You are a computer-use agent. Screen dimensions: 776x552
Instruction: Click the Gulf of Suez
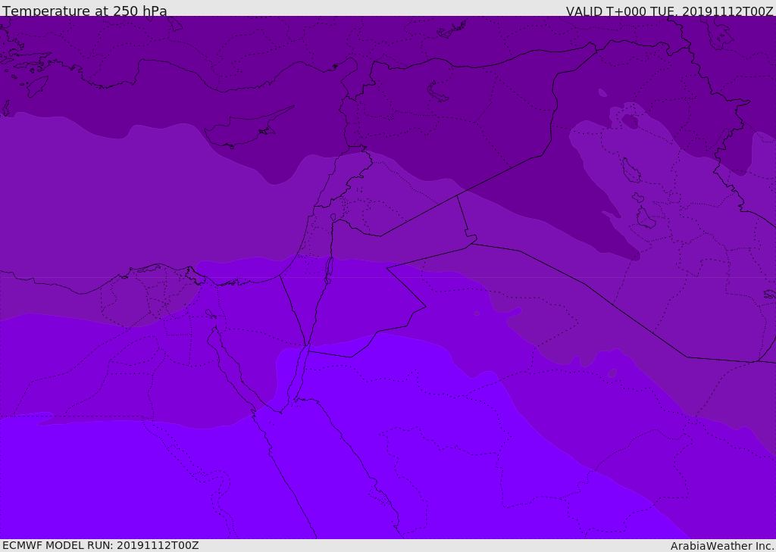pyautogui.click(x=227, y=356)
